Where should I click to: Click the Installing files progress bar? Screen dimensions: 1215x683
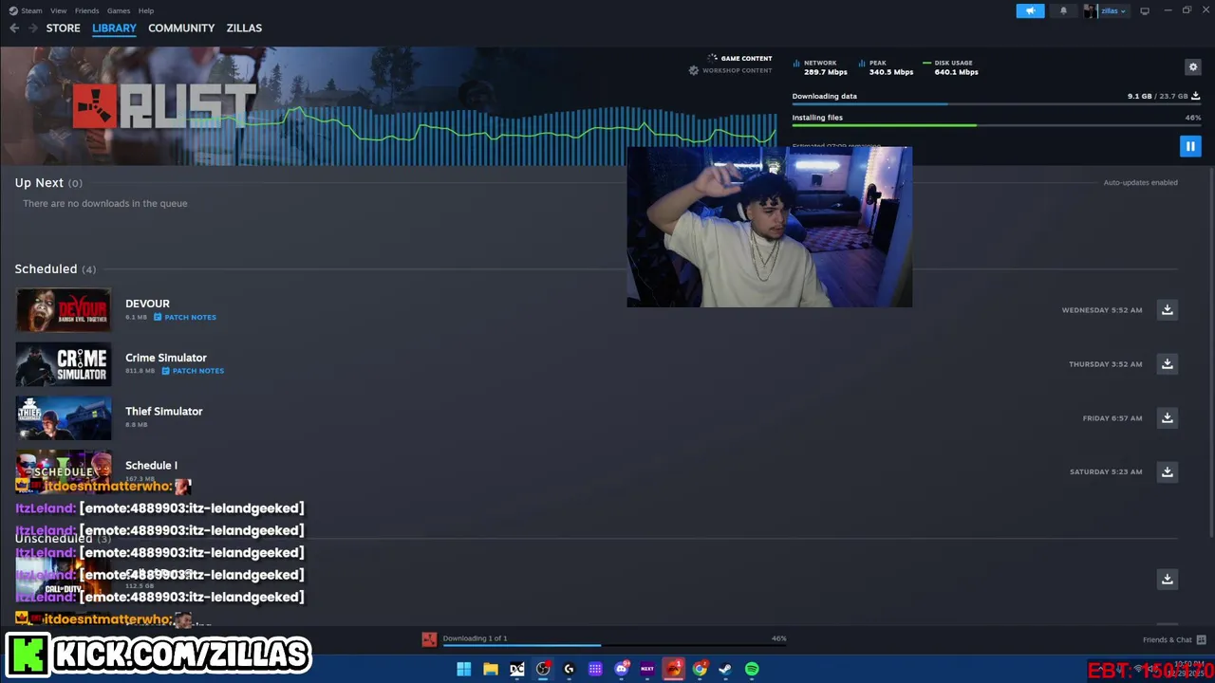(996, 125)
